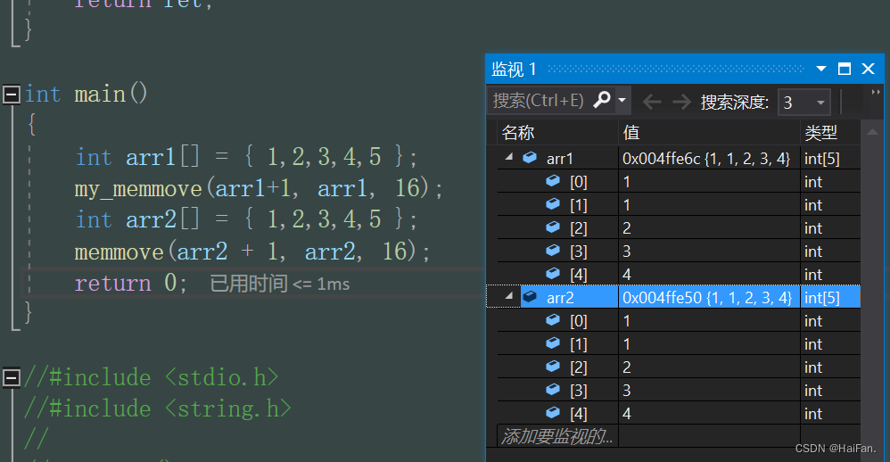
Task: Open the search depth dropdown
Action: coord(820,102)
